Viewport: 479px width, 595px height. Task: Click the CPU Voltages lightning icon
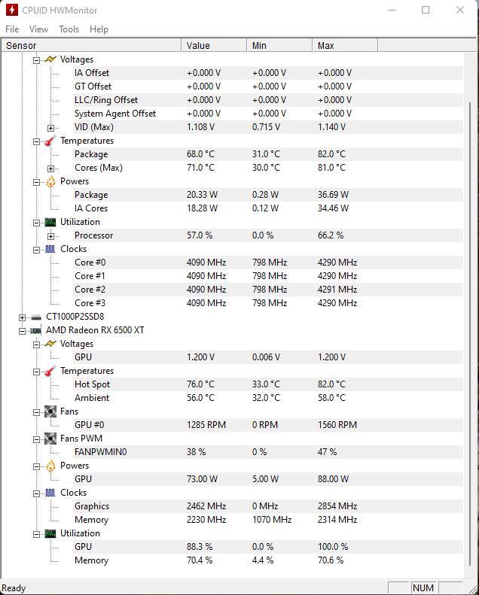point(50,59)
